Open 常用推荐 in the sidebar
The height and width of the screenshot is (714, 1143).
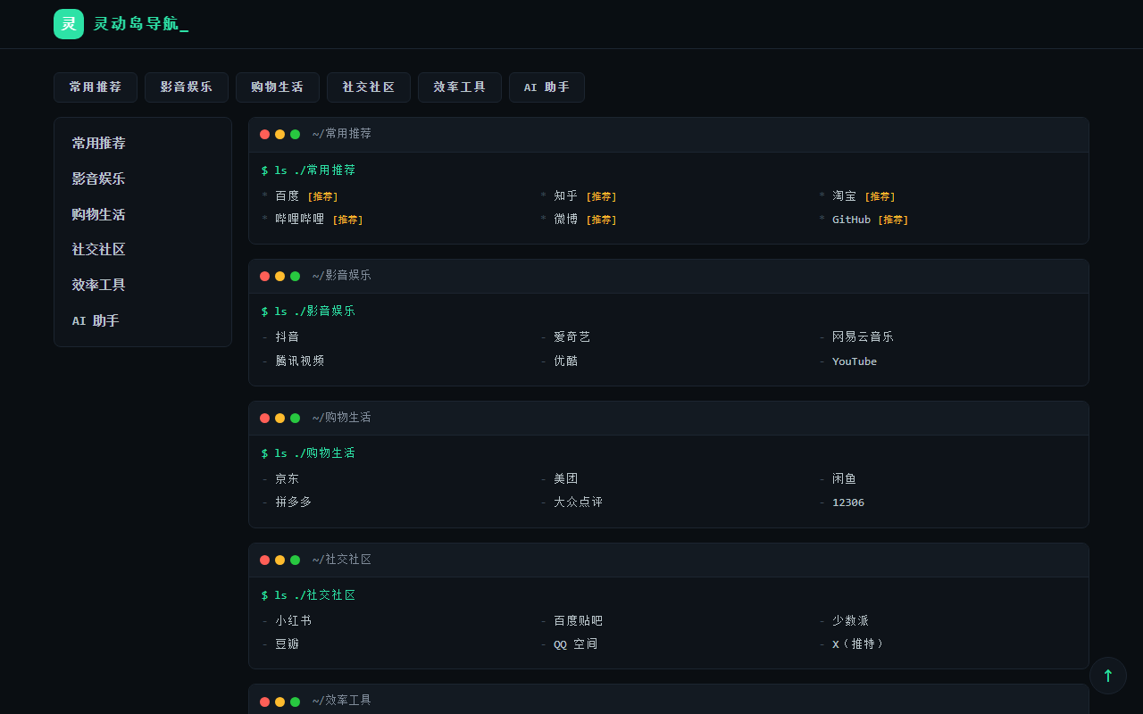143,143
